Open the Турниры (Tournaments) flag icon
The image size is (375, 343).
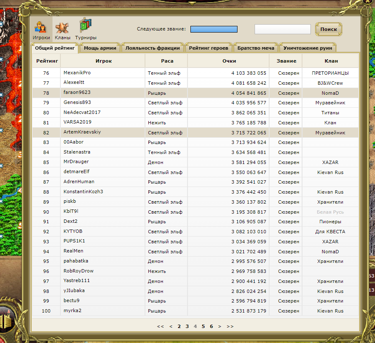click(x=86, y=28)
